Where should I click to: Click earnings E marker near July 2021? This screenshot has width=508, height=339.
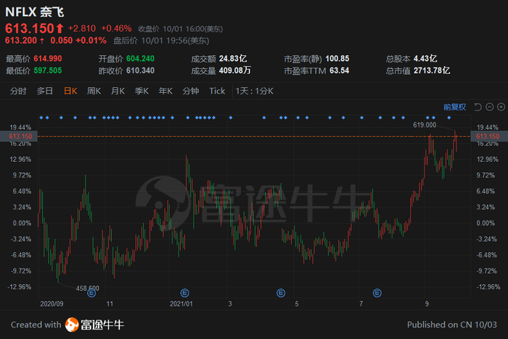coord(377,293)
